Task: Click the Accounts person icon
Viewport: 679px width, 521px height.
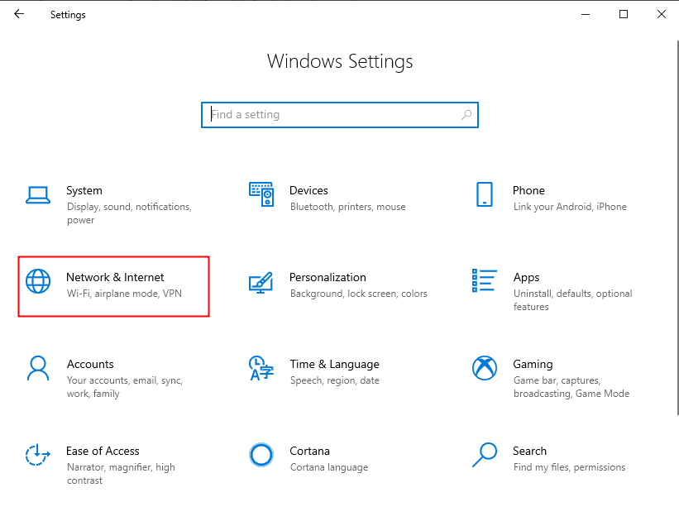Action: tap(38, 368)
